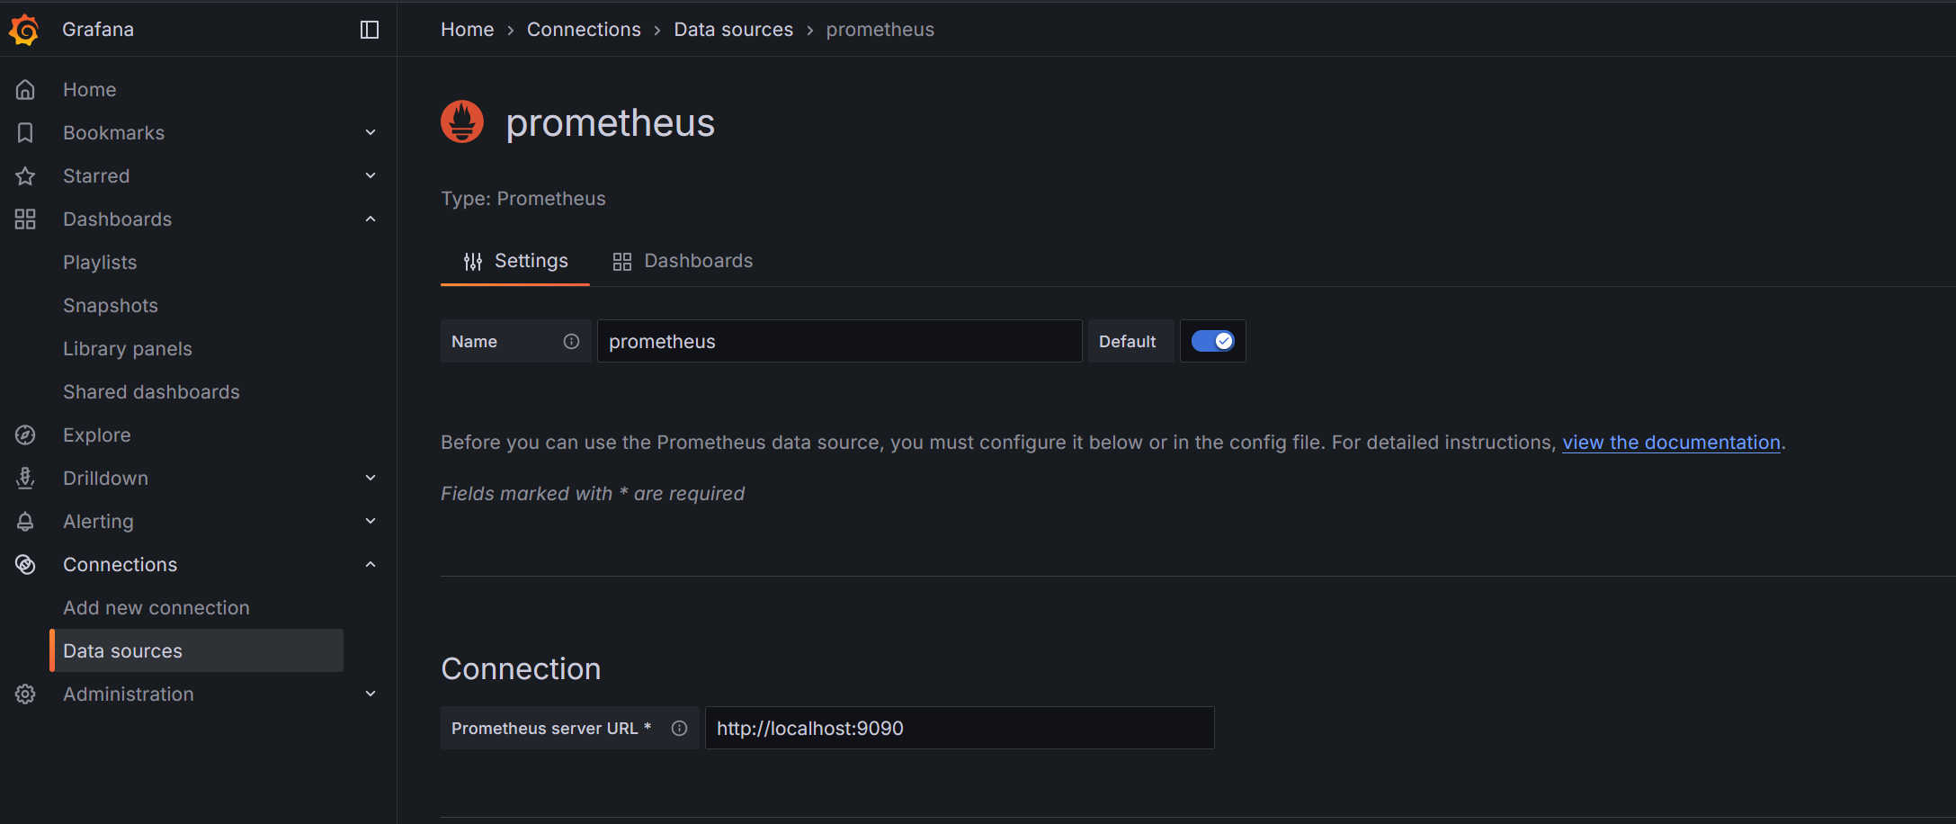
Task: Collapse the Dashboards section
Action: tap(370, 219)
